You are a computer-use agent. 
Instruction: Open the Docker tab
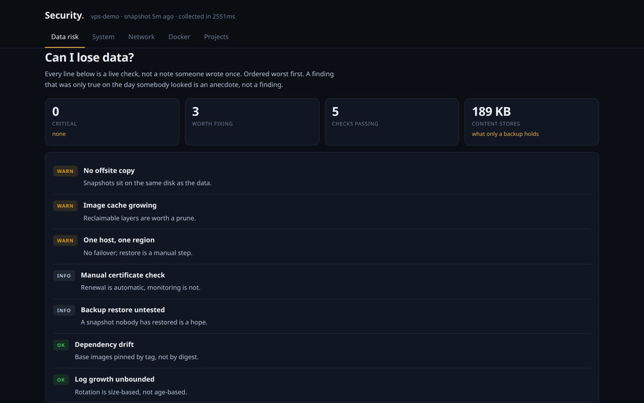[x=179, y=37]
